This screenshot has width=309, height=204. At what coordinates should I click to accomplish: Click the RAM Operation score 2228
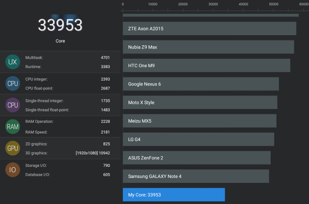[x=105, y=122]
